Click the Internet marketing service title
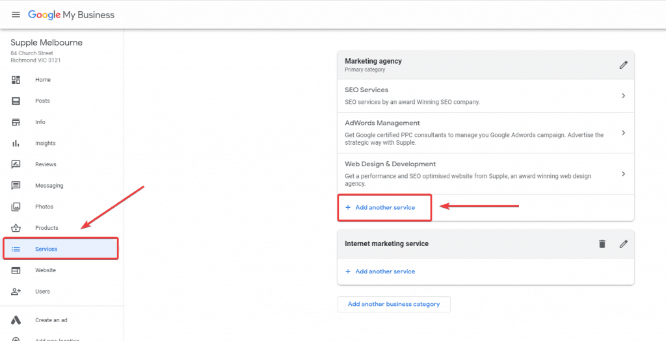The image size is (666, 341). pos(386,244)
